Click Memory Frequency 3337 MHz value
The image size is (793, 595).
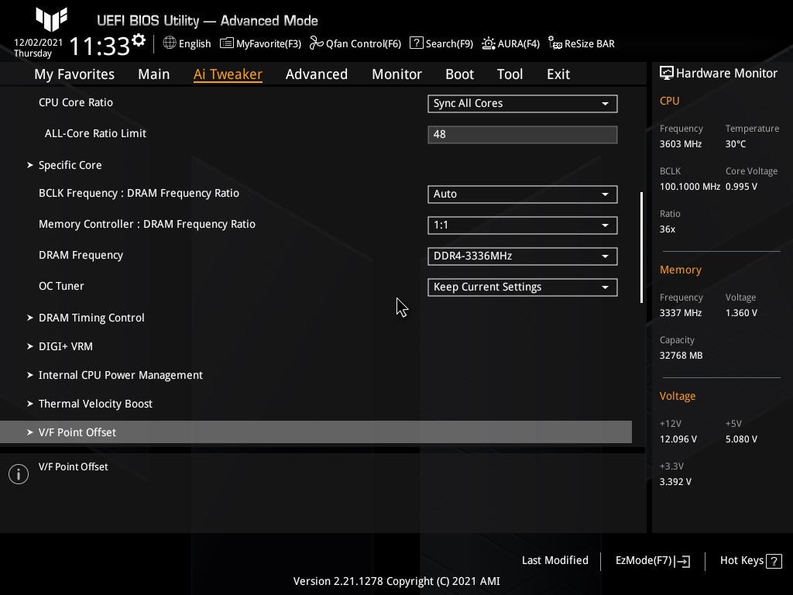680,313
